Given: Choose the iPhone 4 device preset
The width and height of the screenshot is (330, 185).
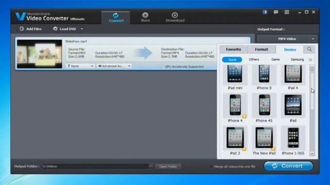Looking at the screenshot, I should (x=235, y=108).
